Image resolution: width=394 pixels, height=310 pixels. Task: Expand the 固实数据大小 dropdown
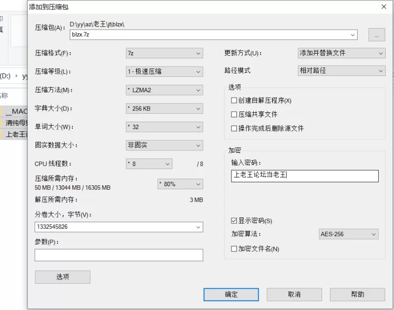point(164,145)
